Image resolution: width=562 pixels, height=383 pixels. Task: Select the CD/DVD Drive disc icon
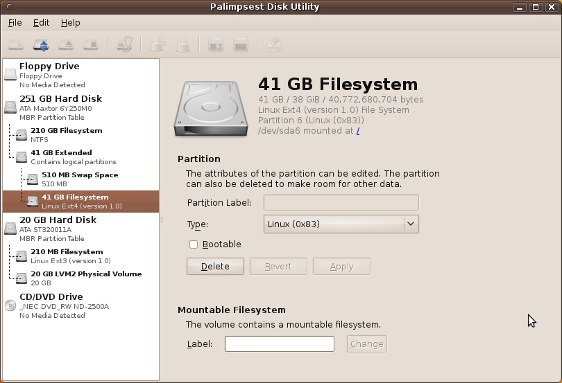(x=10, y=305)
